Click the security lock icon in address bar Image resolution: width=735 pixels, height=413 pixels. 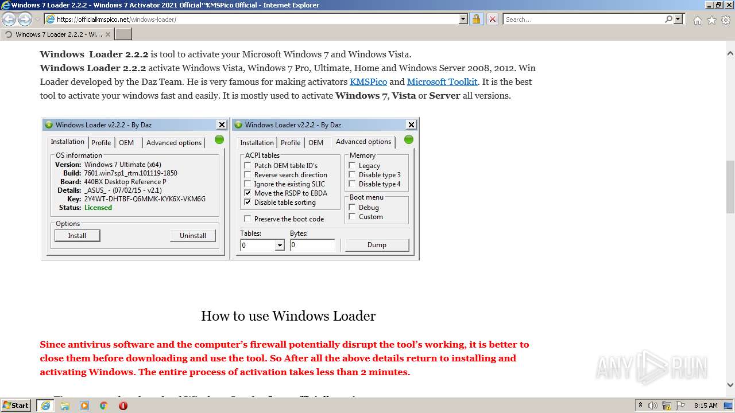point(476,19)
